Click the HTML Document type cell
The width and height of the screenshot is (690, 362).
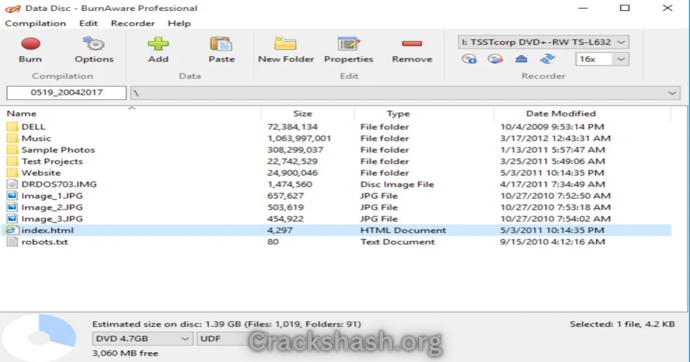(403, 230)
